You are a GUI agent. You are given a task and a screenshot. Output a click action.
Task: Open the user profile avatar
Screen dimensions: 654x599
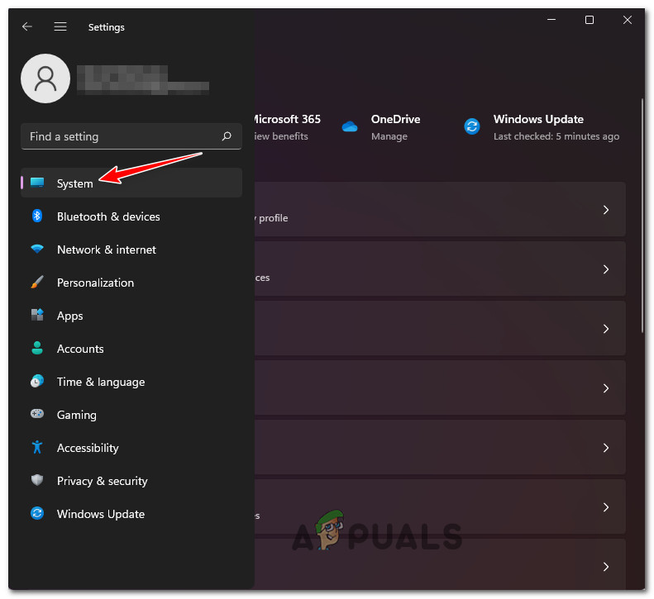45,78
